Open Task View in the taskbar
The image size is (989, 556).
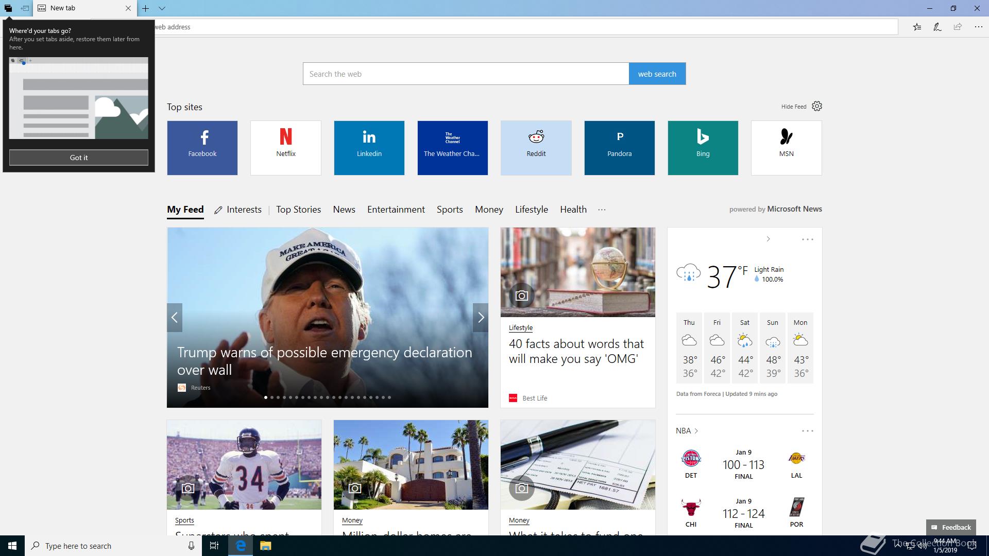click(214, 546)
